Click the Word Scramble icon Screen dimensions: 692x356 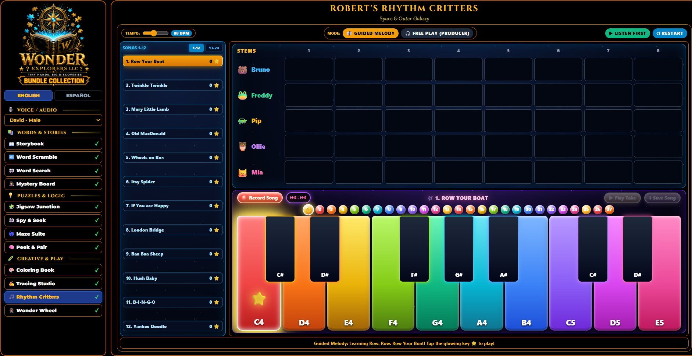click(x=11, y=157)
